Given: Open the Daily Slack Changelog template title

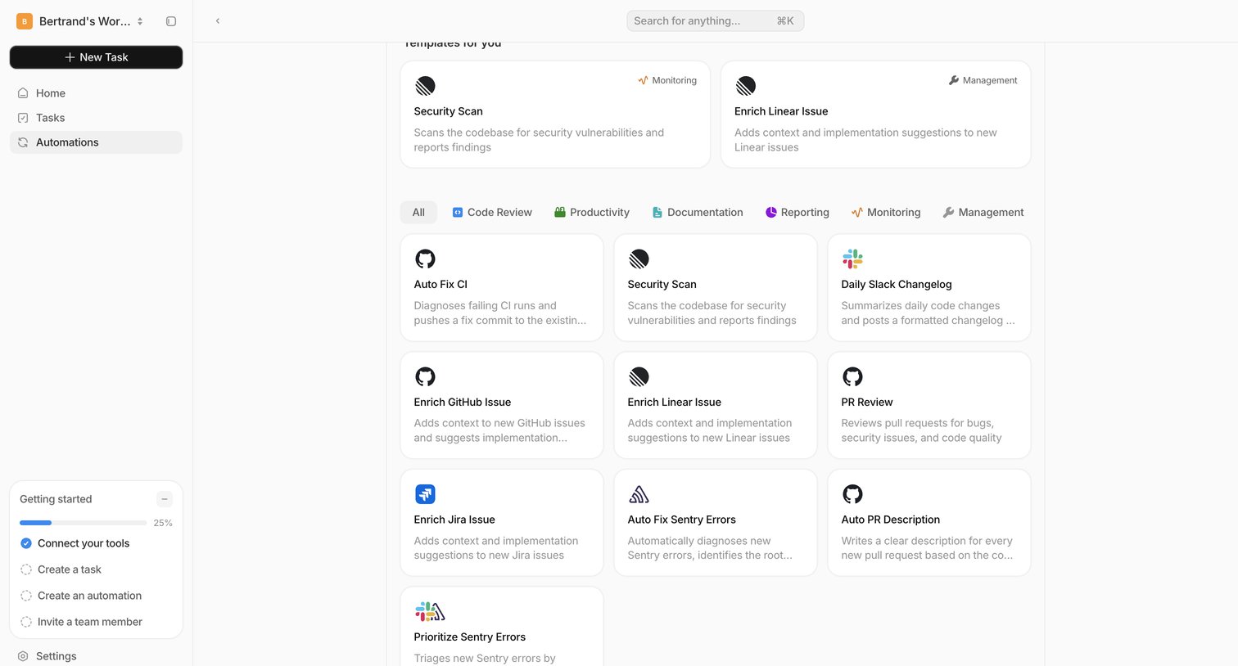Looking at the screenshot, I should click(897, 285).
